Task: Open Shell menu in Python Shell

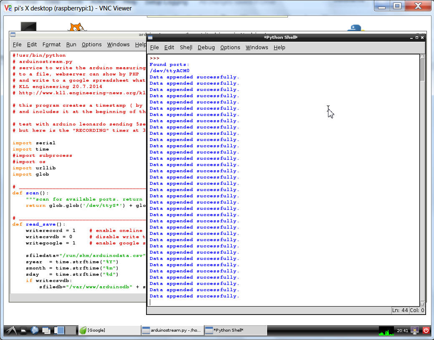Action: [186, 48]
